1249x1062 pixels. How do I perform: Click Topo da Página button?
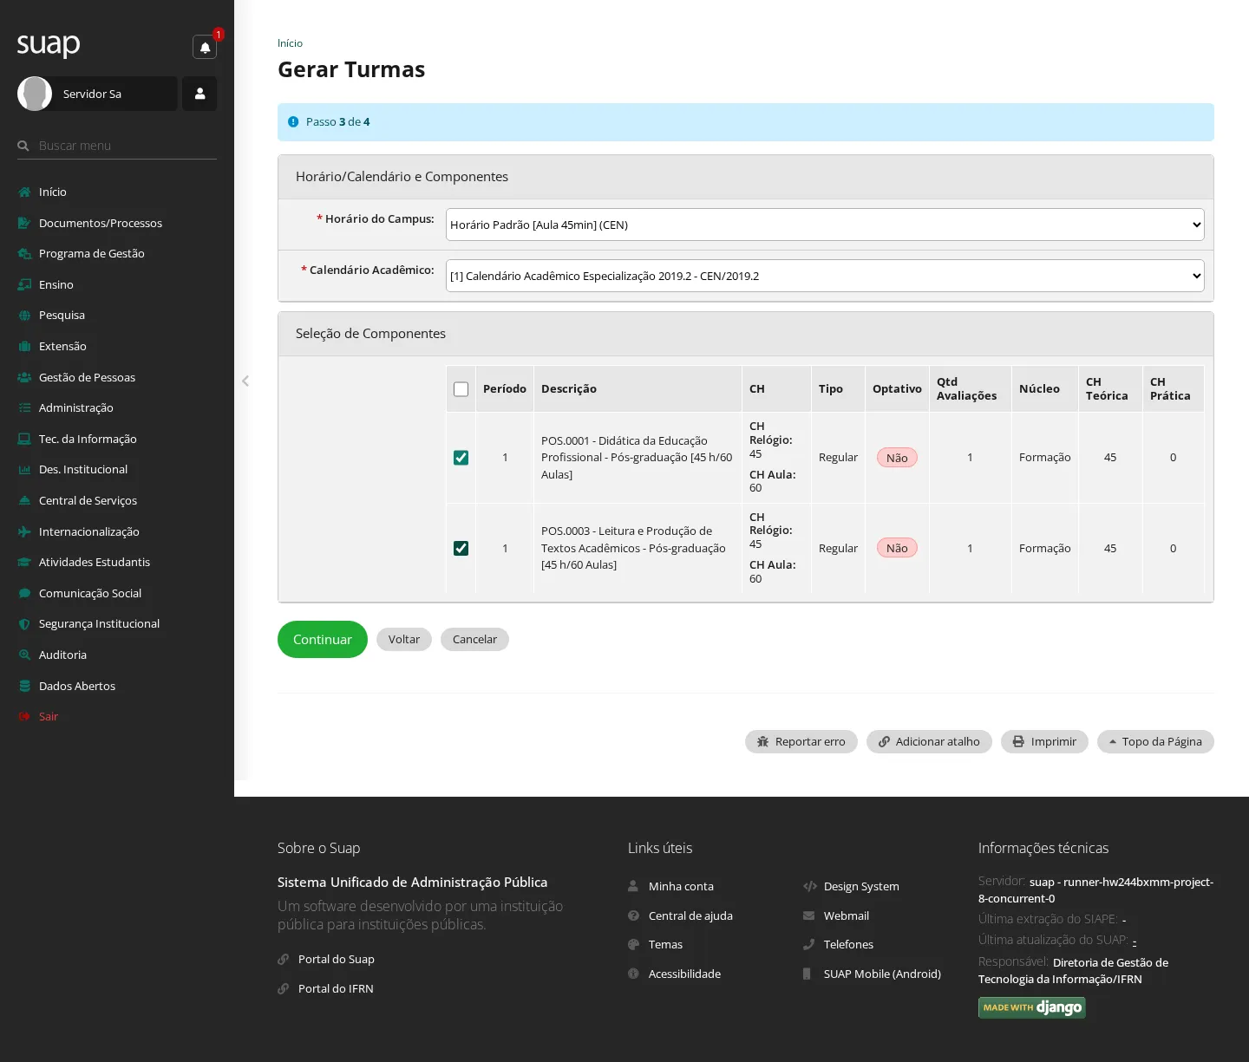coord(1155,741)
